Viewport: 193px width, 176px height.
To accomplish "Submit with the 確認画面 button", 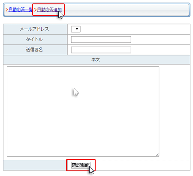I will point(81,165).
